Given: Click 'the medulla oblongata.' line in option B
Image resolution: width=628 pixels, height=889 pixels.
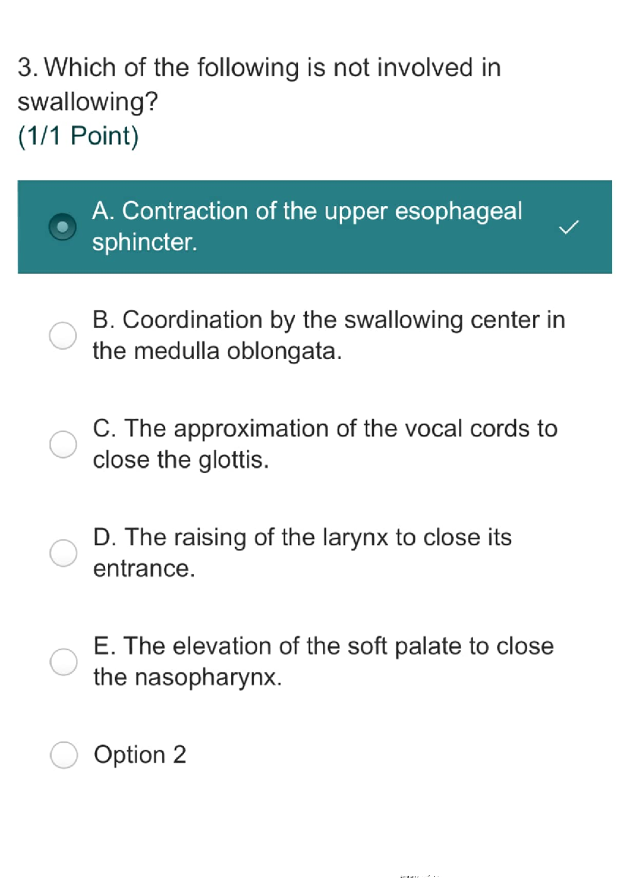Looking at the screenshot, I should click(x=217, y=351).
